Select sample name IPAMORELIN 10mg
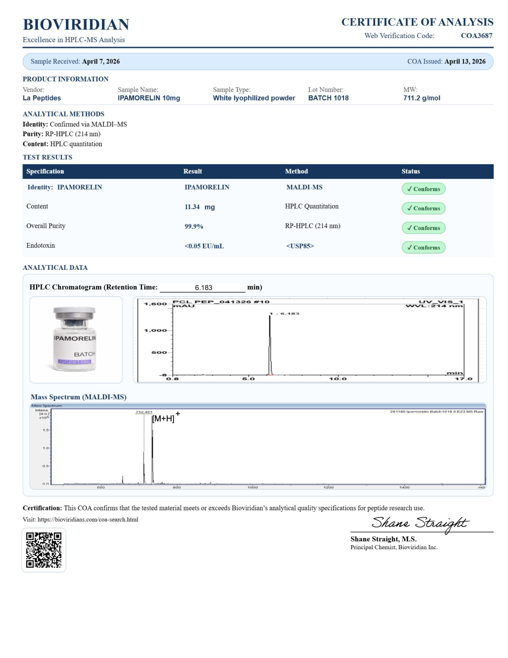508x658 pixels. pos(149,98)
